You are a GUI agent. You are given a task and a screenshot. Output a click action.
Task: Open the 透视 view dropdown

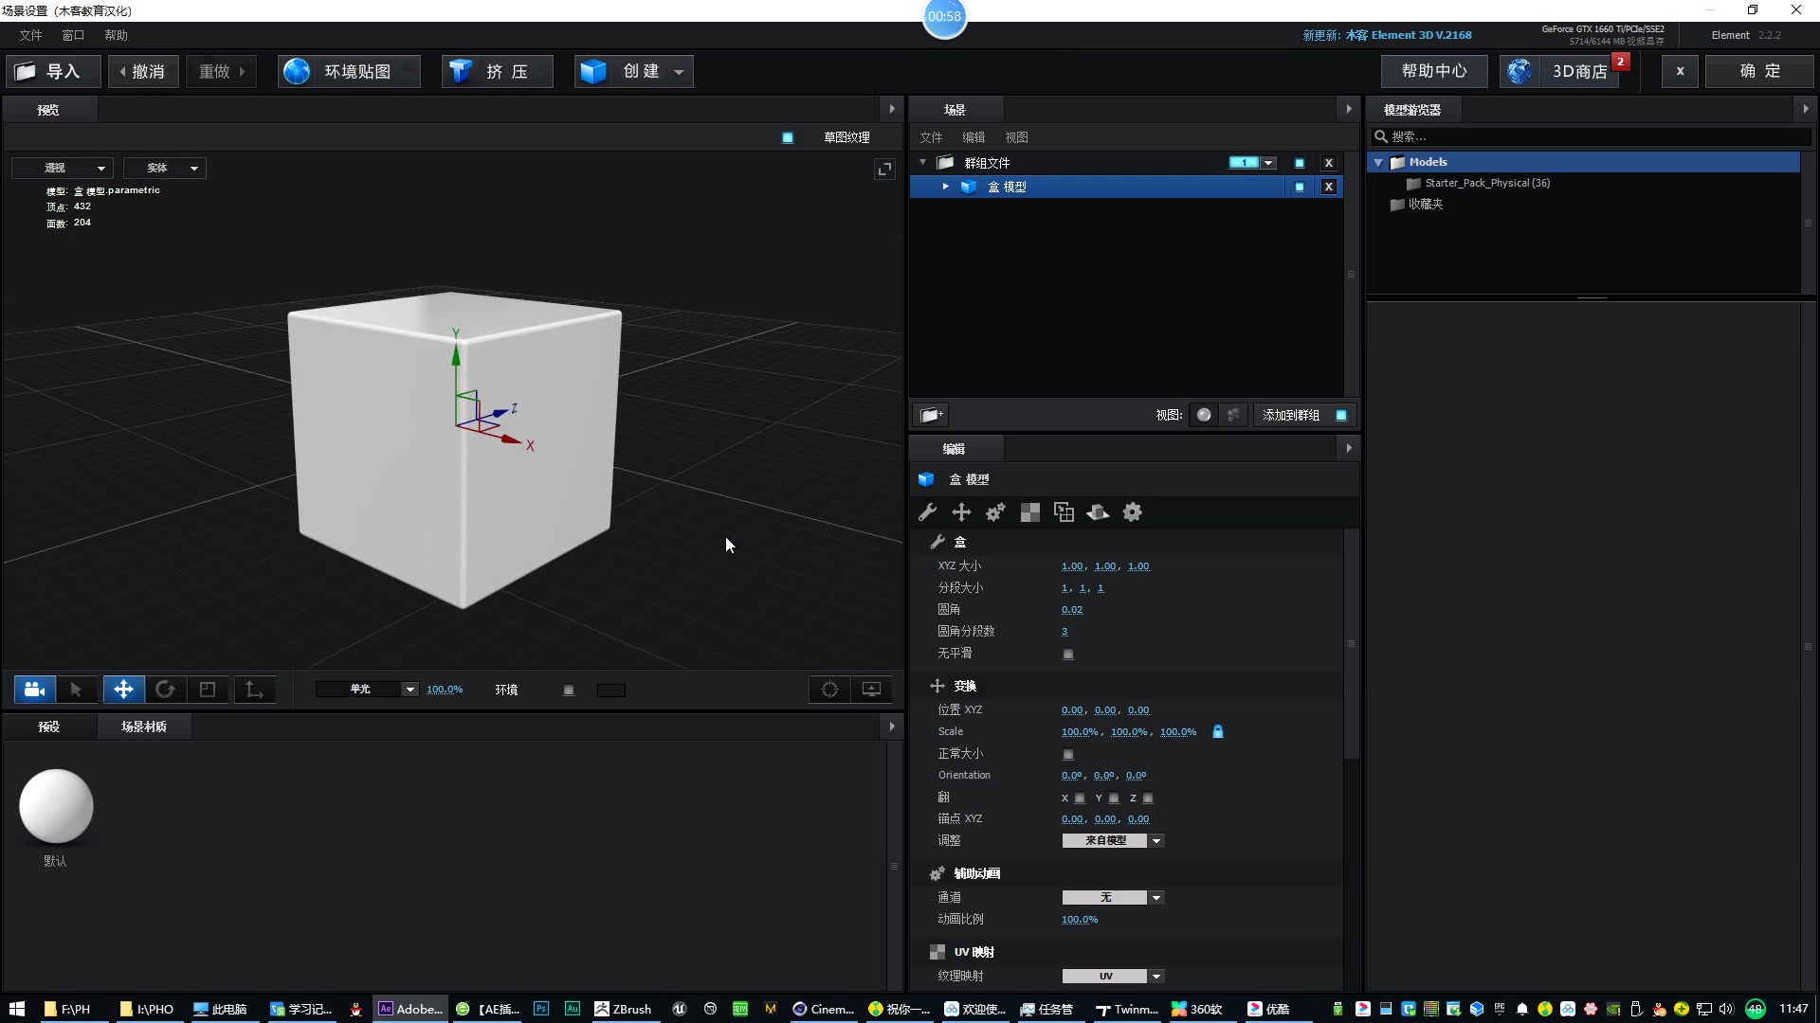click(63, 168)
